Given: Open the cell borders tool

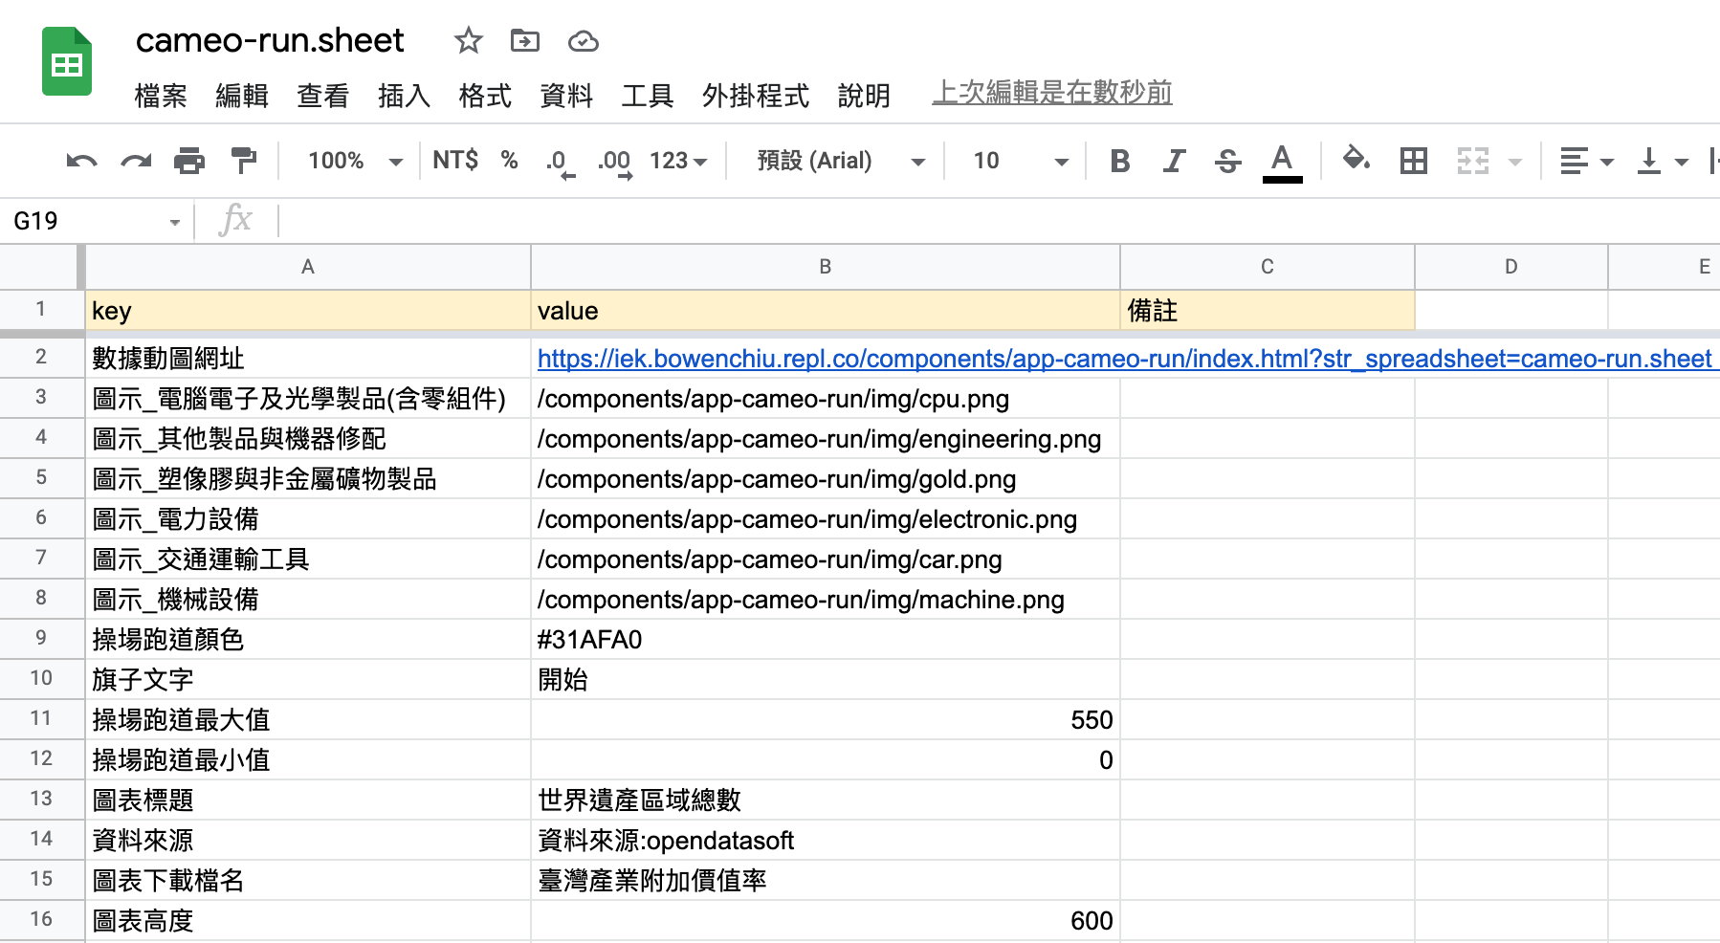Looking at the screenshot, I should [x=1413, y=161].
